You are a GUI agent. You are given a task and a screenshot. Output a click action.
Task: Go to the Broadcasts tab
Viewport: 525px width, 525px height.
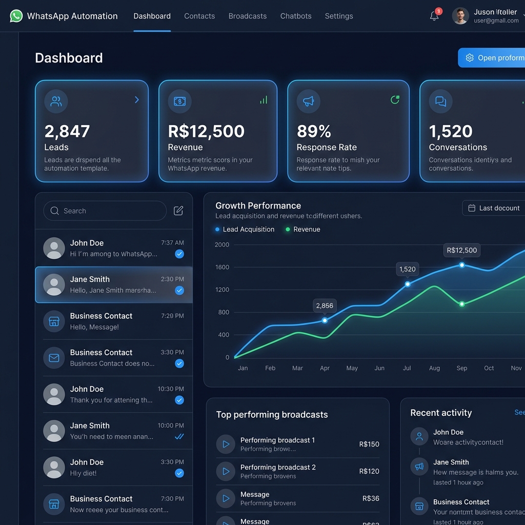pyautogui.click(x=248, y=16)
